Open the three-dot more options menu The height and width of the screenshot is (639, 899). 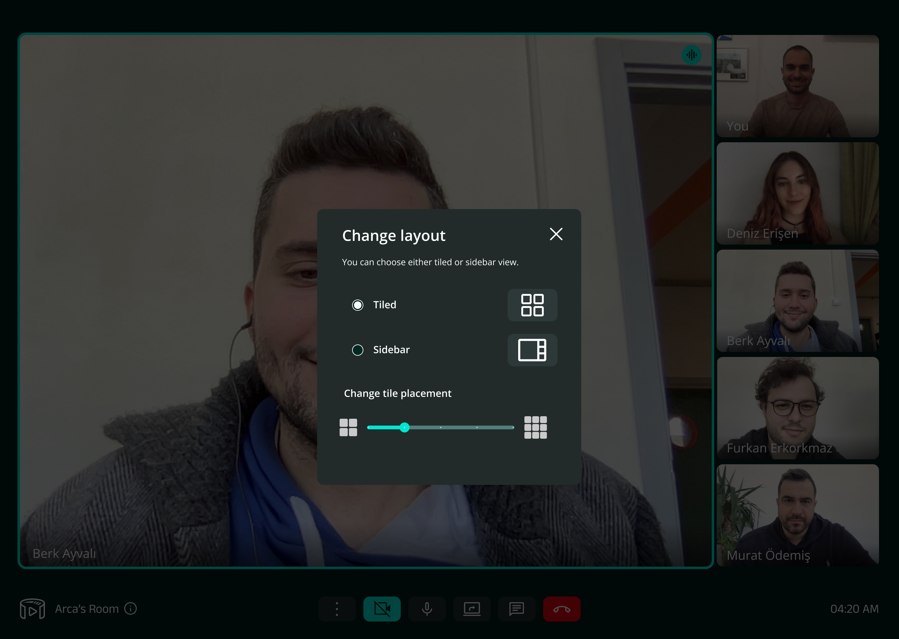click(337, 609)
